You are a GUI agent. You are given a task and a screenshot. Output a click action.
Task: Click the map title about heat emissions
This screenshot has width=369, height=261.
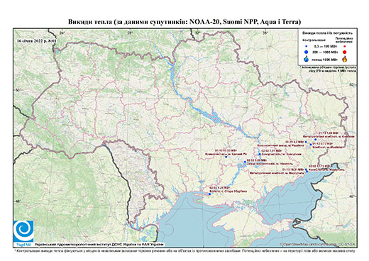coord(184,22)
